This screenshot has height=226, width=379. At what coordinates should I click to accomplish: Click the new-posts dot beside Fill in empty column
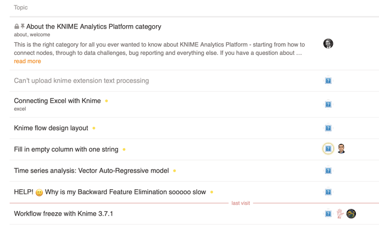(124, 149)
